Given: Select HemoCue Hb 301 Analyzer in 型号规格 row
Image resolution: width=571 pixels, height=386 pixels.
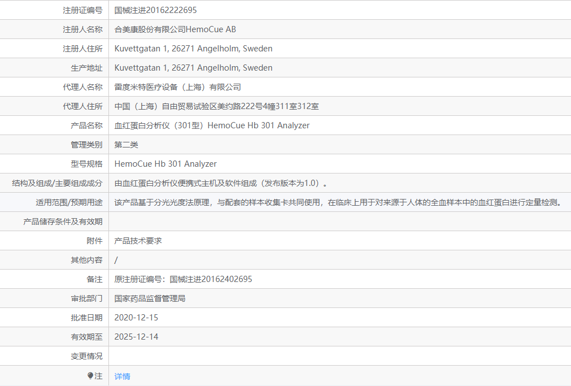Looking at the screenshot, I should pos(165,164).
